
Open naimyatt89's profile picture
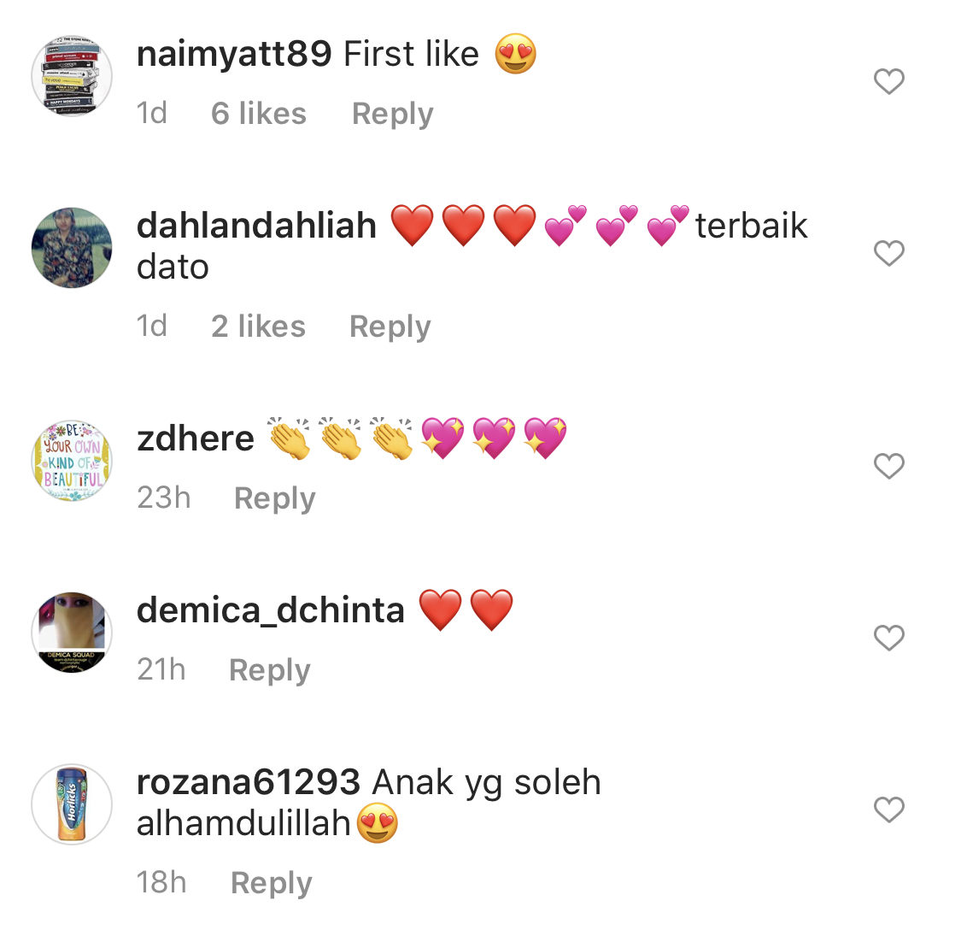[72, 75]
